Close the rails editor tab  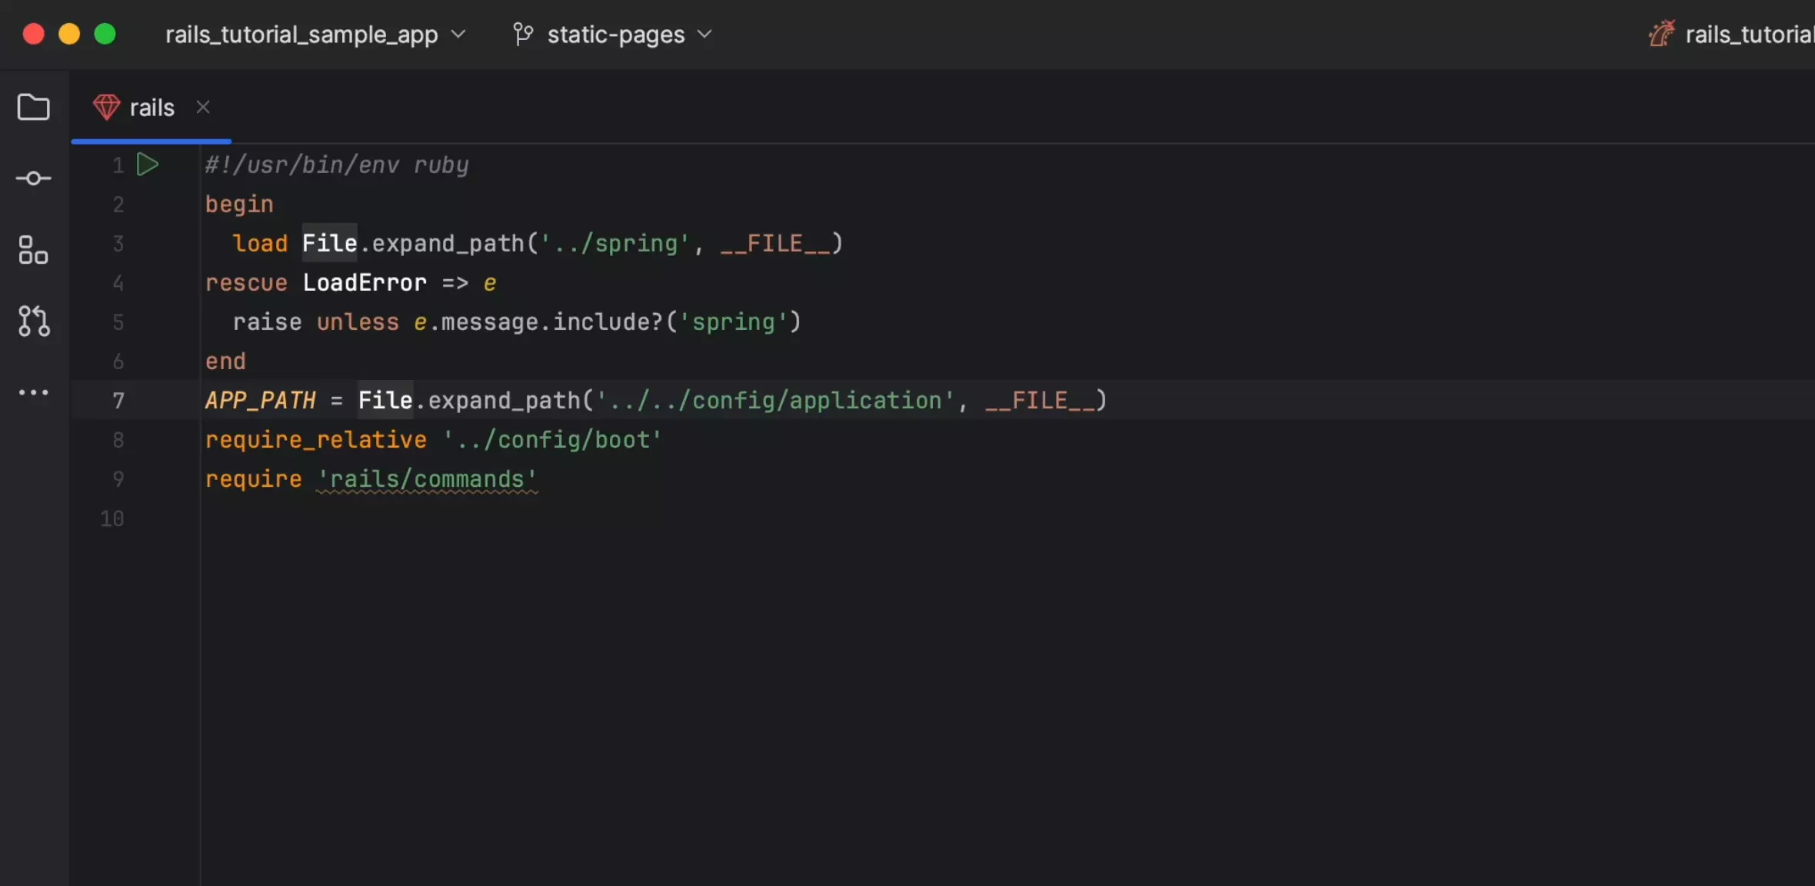(x=203, y=107)
